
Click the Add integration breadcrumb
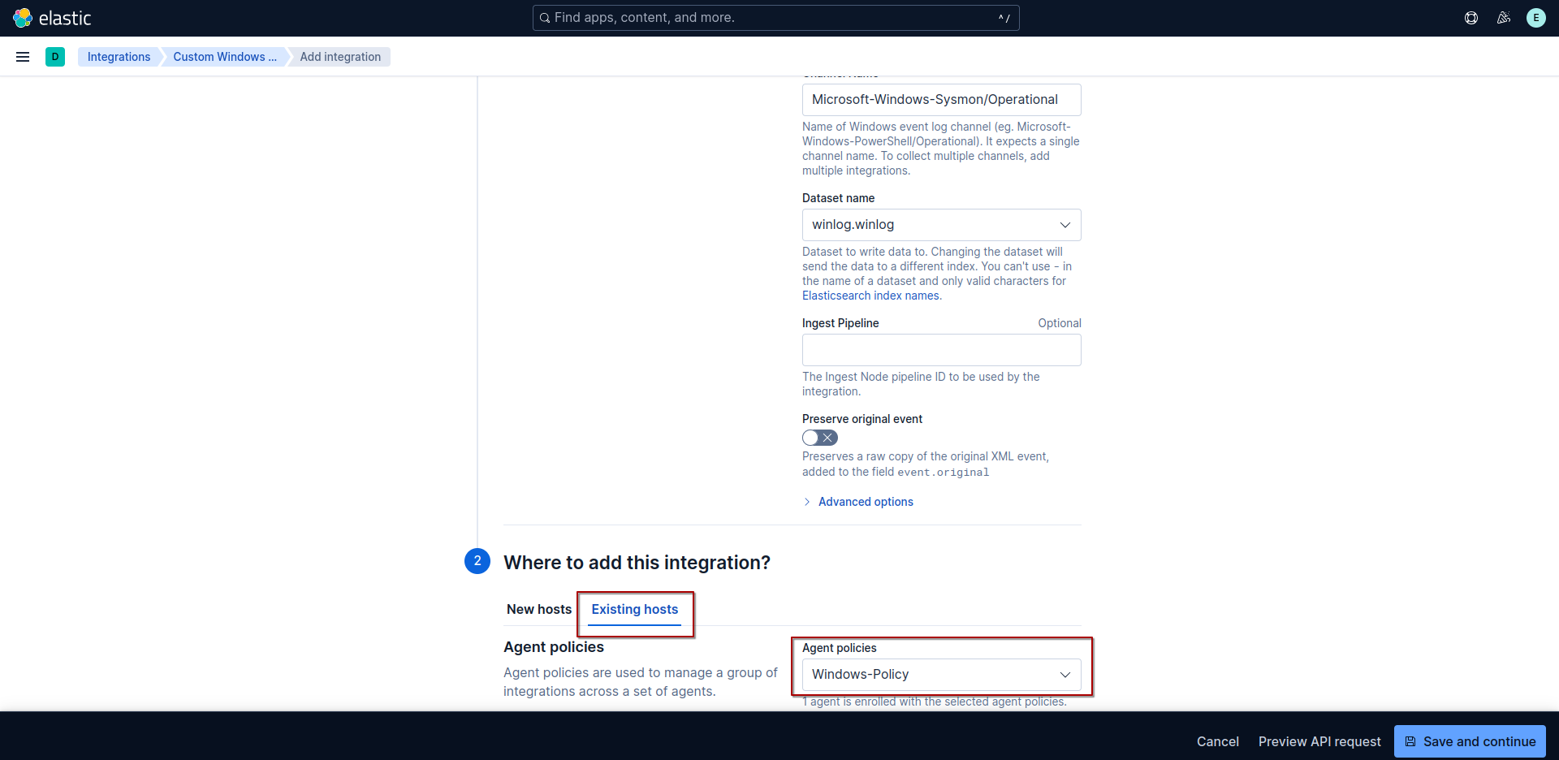click(340, 57)
